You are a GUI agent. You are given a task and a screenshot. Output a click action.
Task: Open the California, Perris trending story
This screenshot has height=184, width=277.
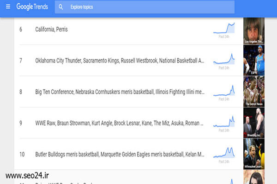tap(51, 29)
